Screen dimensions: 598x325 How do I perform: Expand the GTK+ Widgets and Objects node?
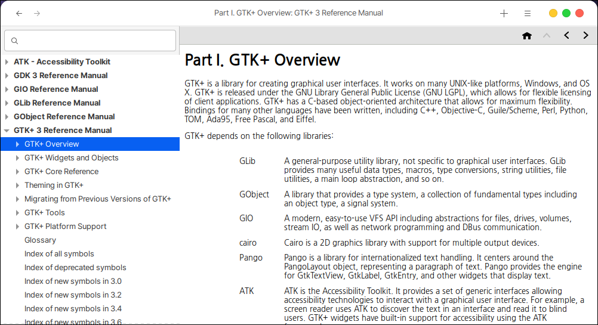click(17, 158)
